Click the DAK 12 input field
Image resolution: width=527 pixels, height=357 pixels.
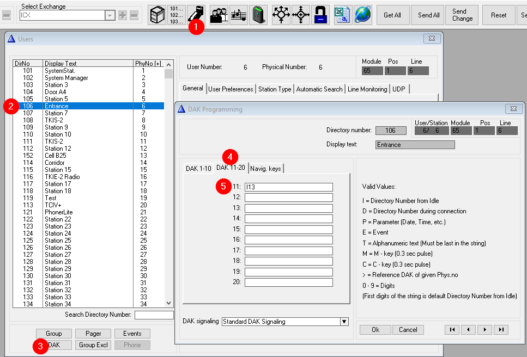288,198
